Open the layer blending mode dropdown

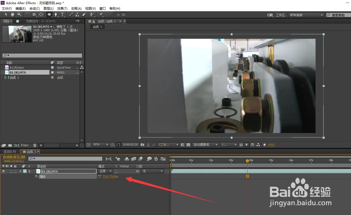105,171
